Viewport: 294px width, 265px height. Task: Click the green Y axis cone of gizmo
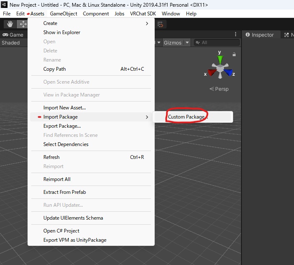220,59
